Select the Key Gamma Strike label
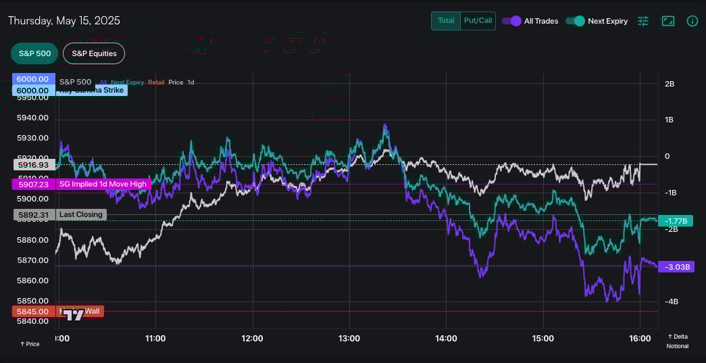706x363 pixels. pos(91,91)
